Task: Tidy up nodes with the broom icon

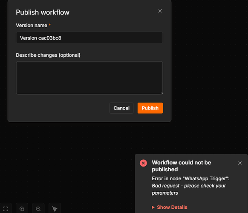Action: tap(55, 209)
